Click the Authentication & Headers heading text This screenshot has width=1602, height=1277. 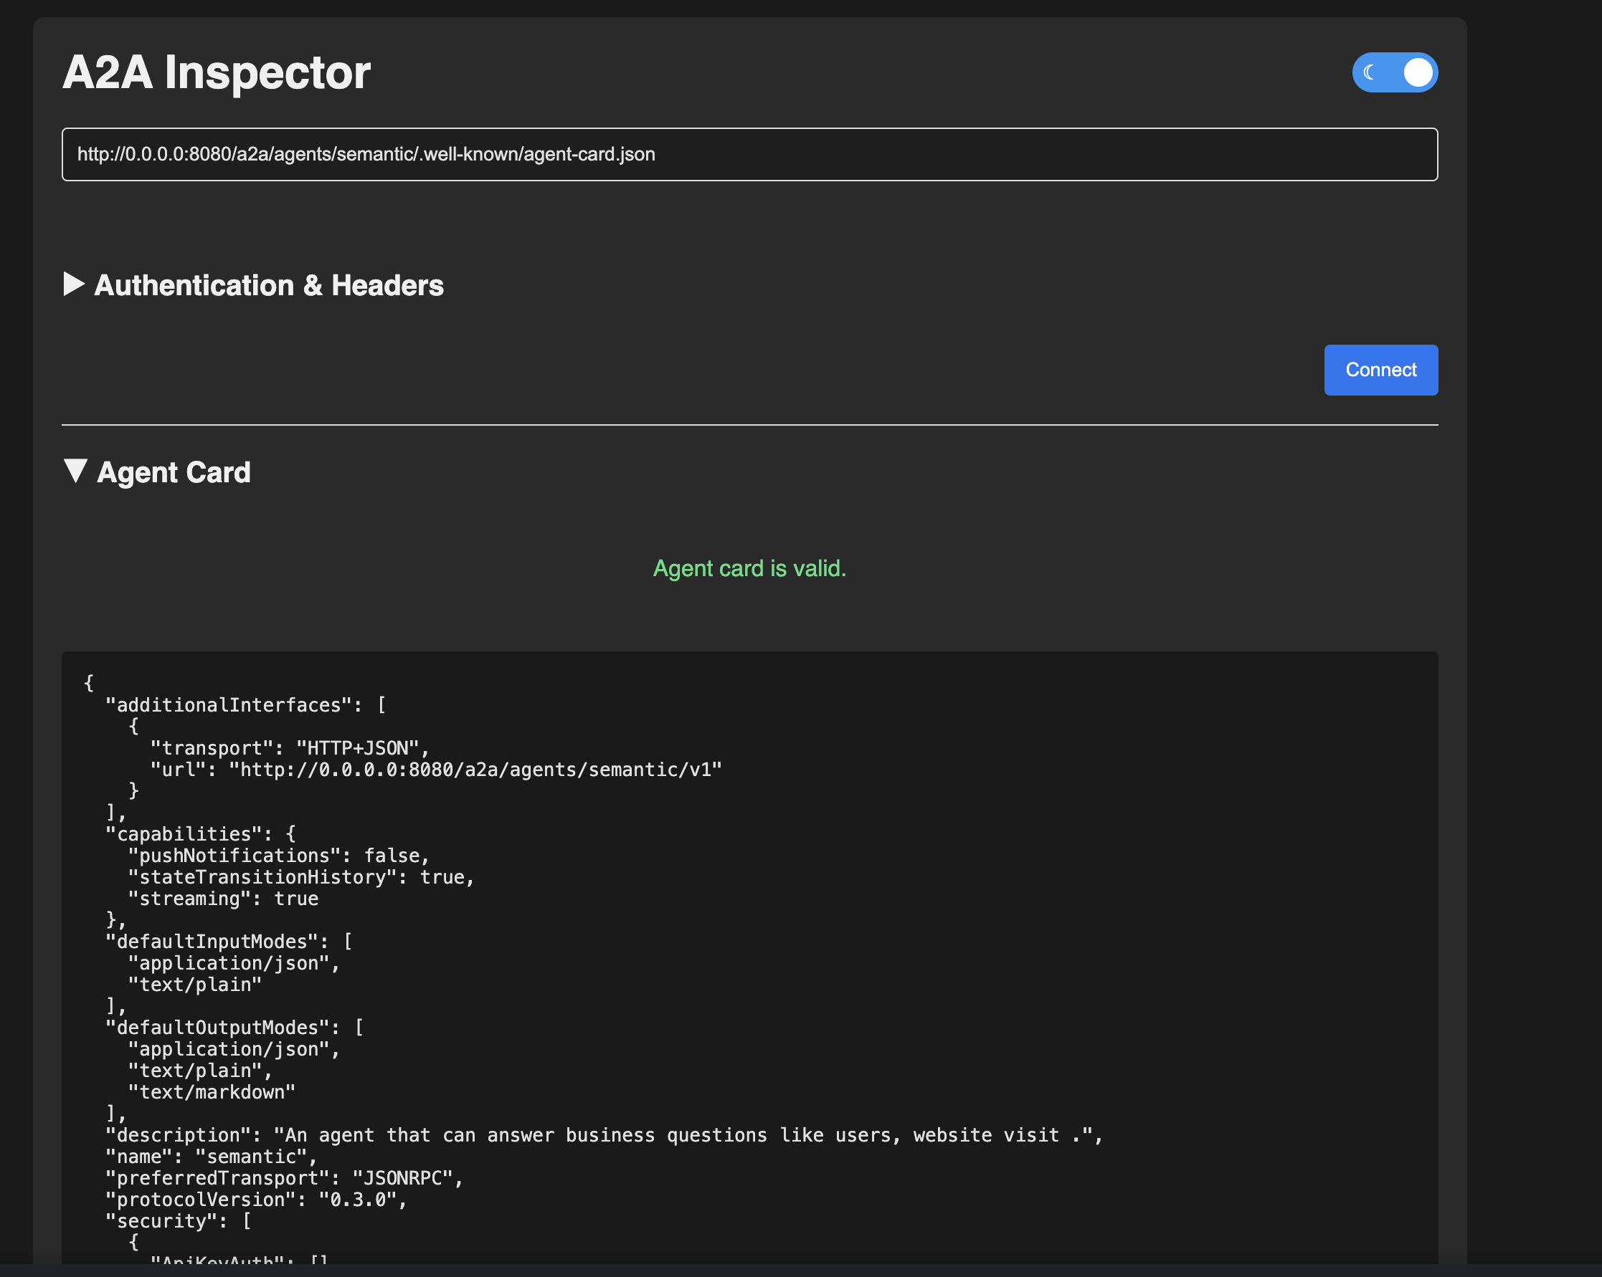click(268, 286)
